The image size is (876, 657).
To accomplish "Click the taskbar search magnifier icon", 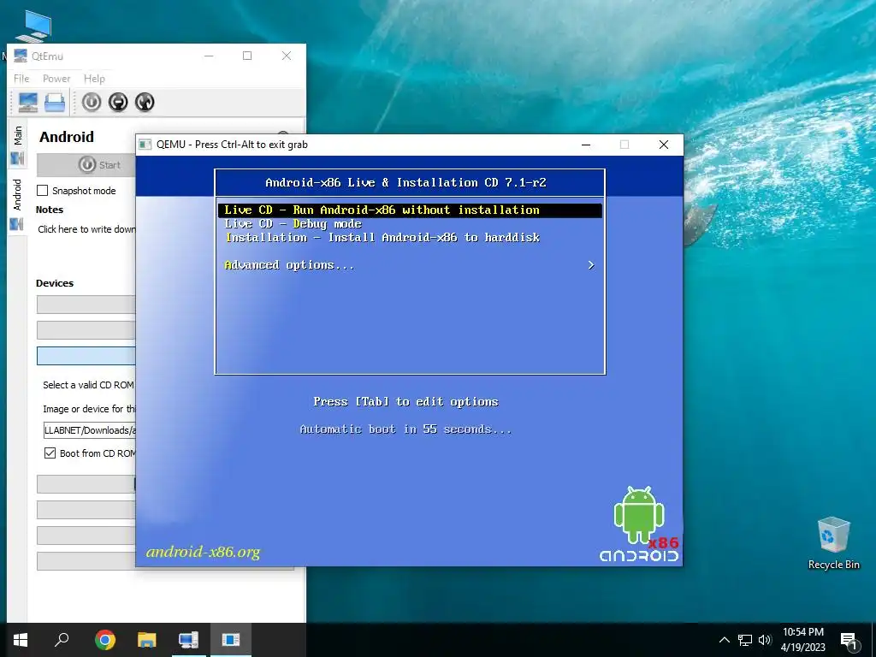I will 62,640.
